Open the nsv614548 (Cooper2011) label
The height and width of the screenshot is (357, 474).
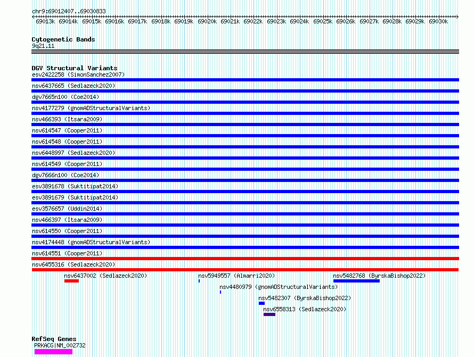(67, 142)
